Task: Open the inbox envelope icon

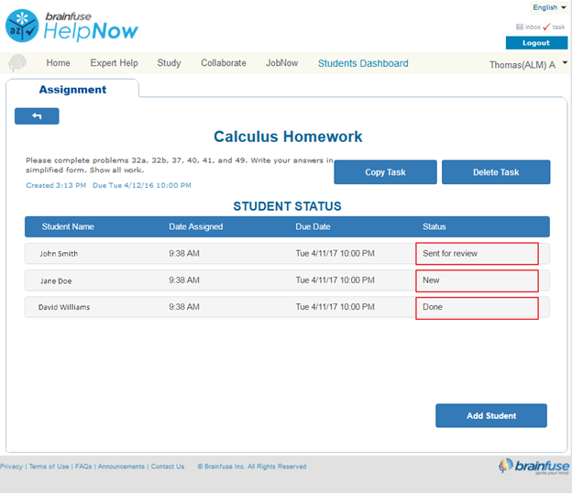Action: 520,27
